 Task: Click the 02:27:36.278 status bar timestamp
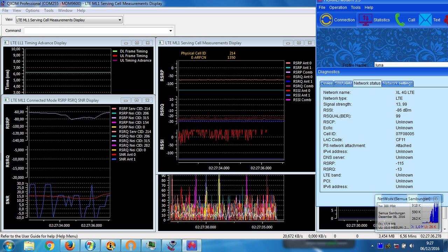click(x=431, y=236)
